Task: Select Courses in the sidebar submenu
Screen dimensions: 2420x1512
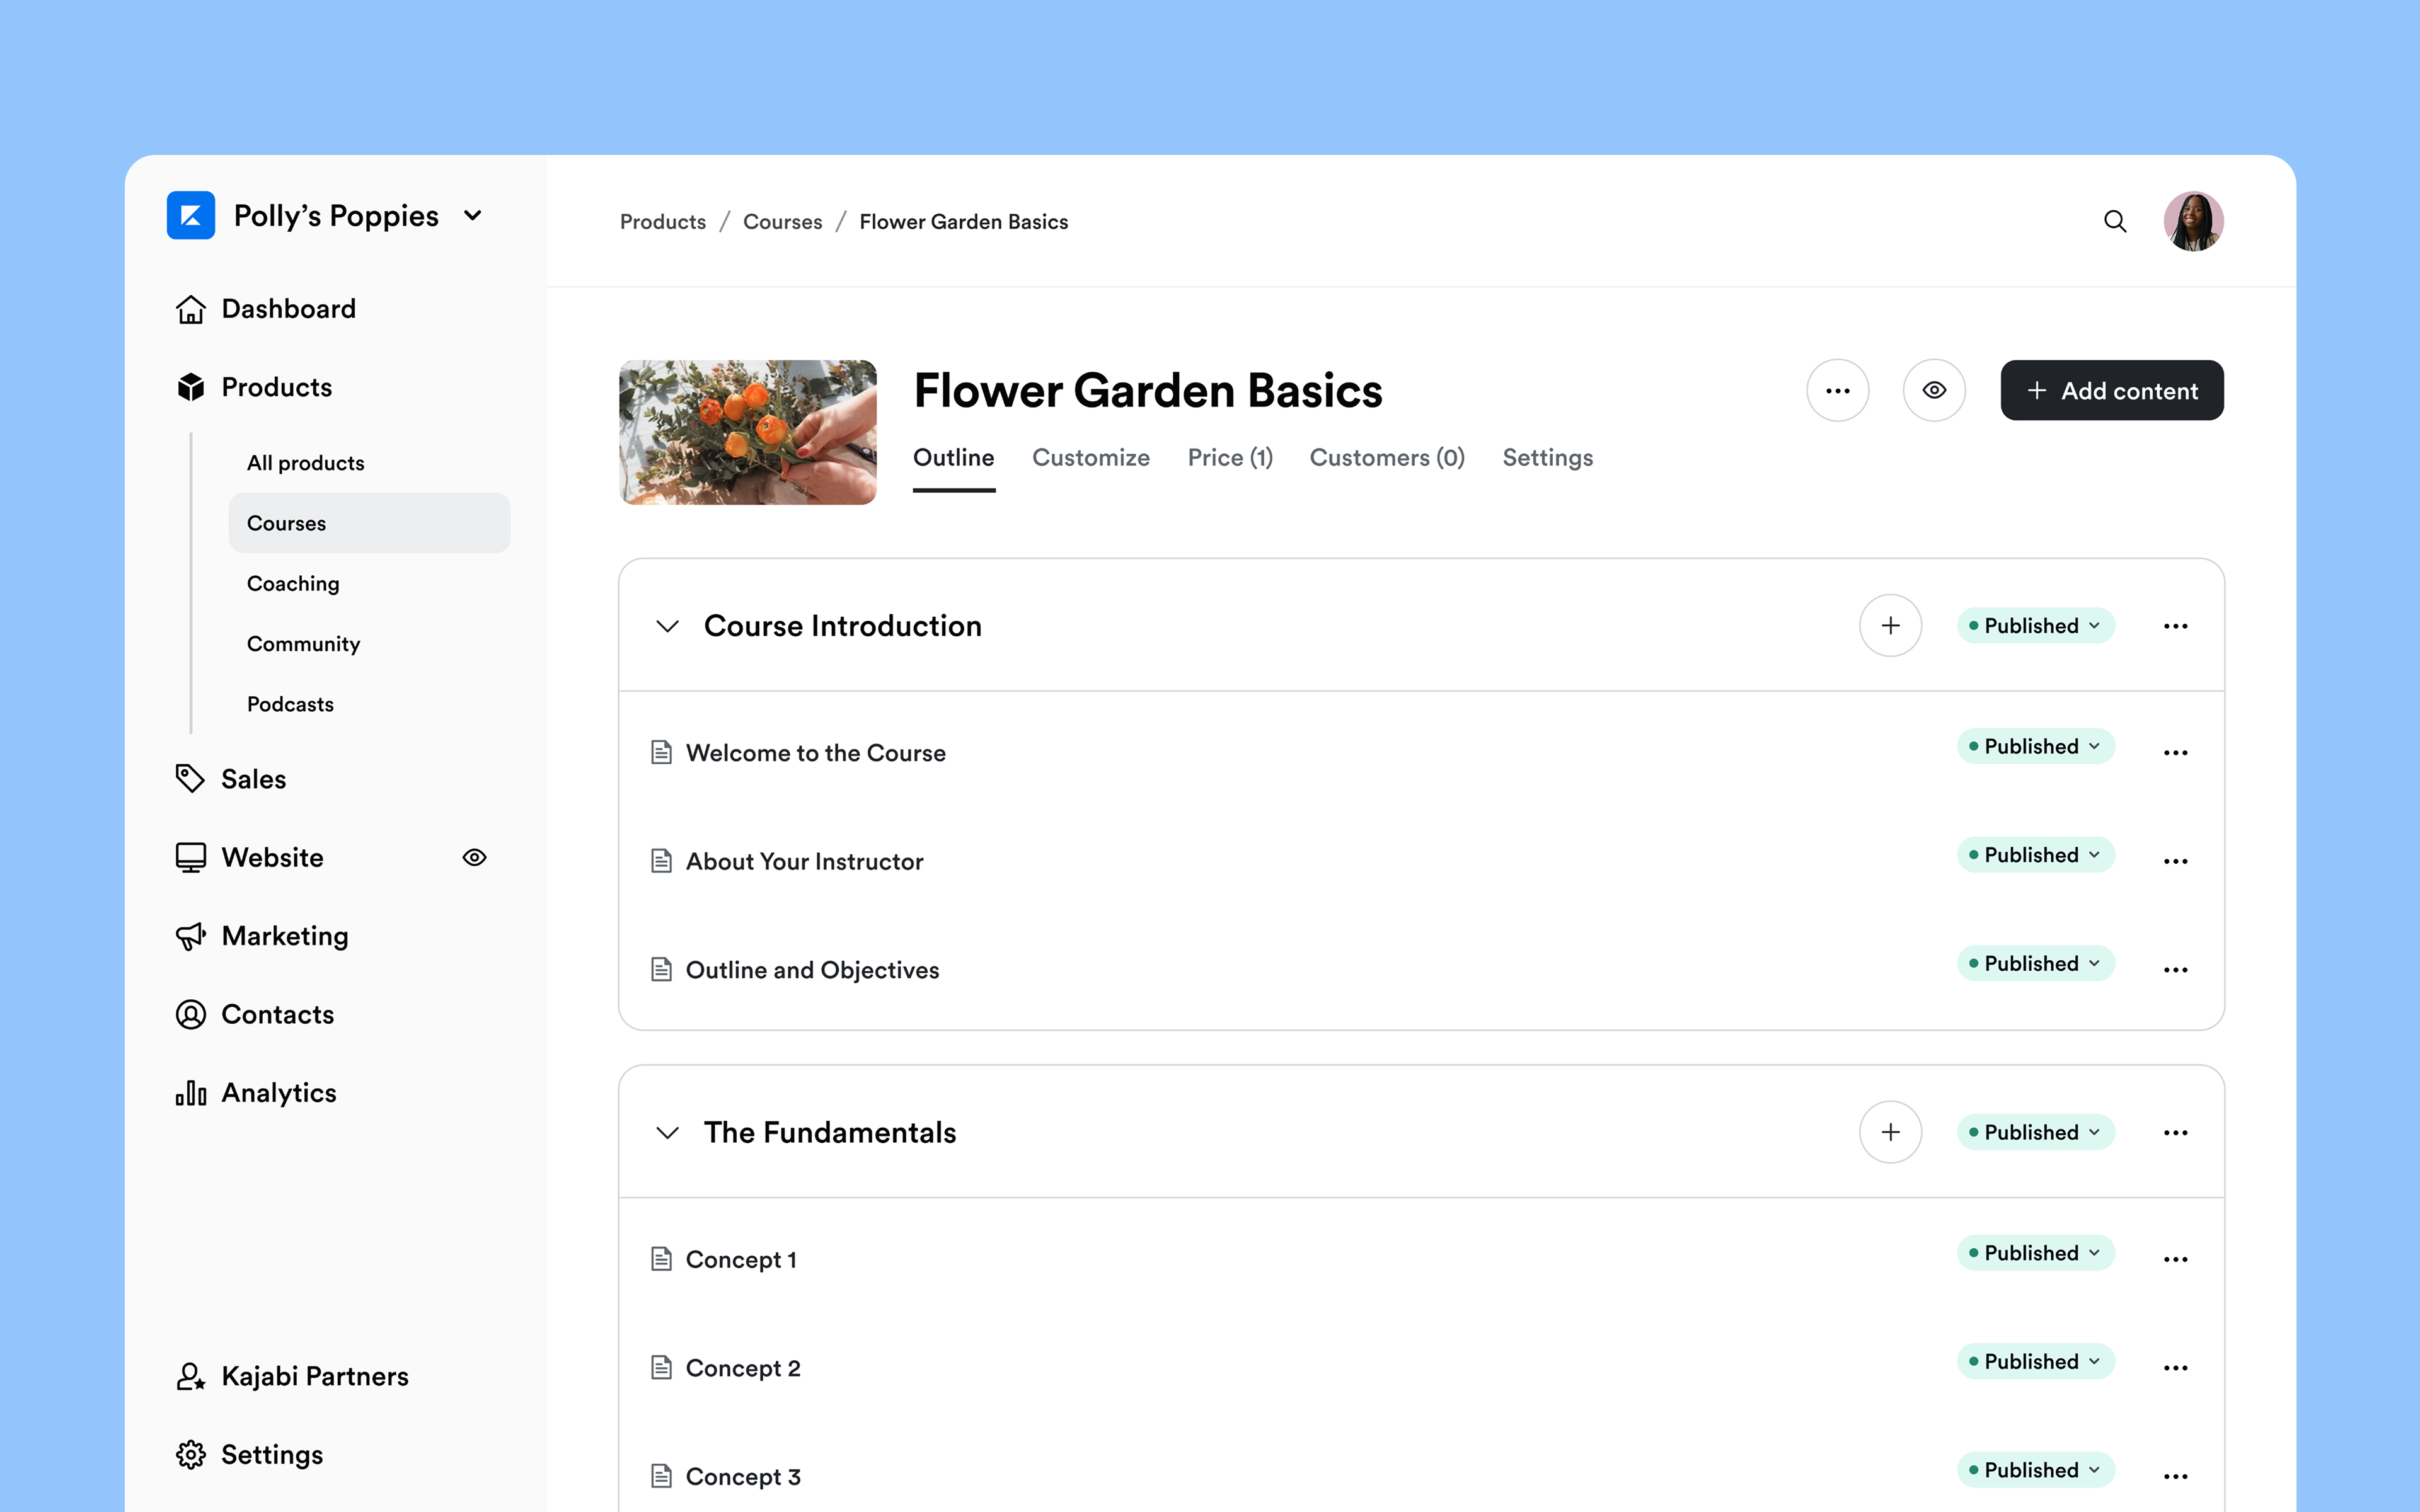Action: (369, 523)
